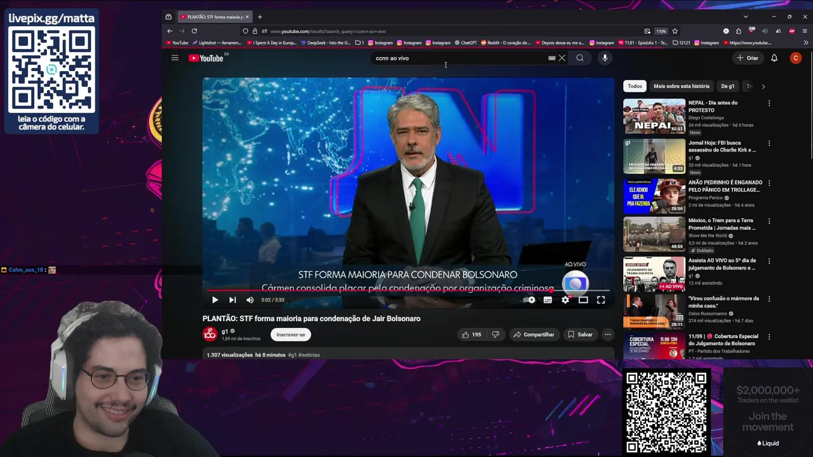
Task: Dislike the video
Action: [496, 334]
